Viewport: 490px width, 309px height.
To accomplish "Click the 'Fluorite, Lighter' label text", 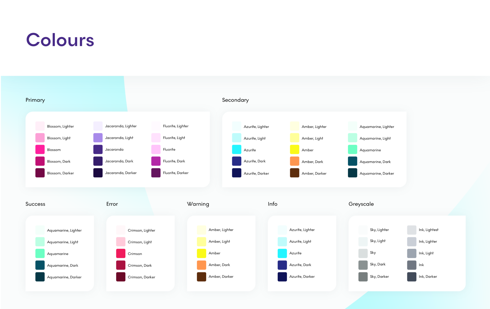I will coord(176,126).
